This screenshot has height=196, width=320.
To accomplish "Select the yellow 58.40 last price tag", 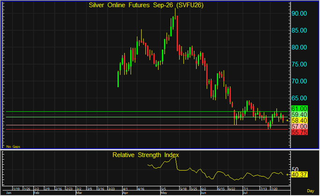I will (299, 121).
